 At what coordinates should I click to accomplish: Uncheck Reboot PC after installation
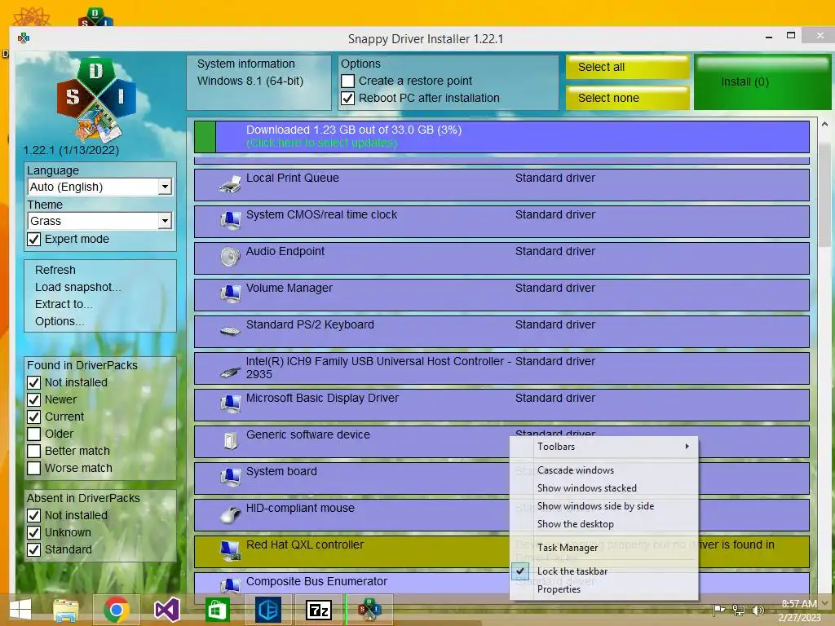tap(347, 98)
